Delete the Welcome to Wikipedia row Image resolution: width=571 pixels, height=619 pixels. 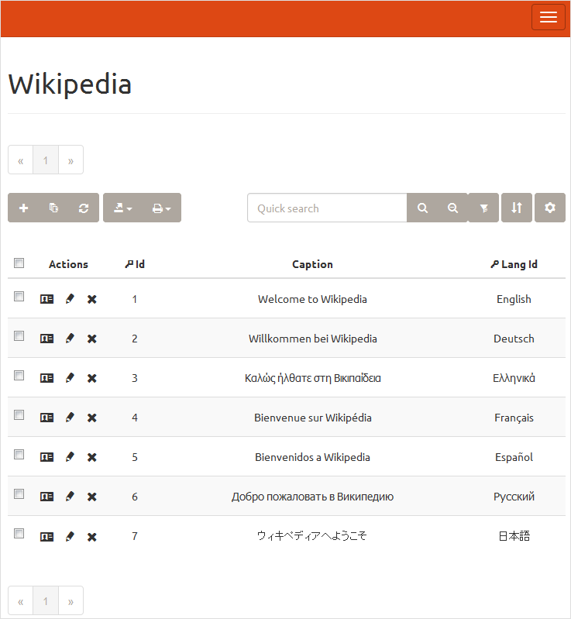pyautogui.click(x=92, y=299)
